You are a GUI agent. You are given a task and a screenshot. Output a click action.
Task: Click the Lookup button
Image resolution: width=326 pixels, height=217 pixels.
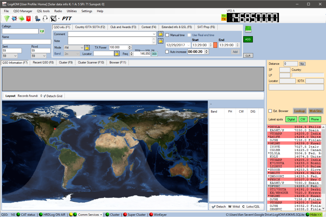[300, 111]
